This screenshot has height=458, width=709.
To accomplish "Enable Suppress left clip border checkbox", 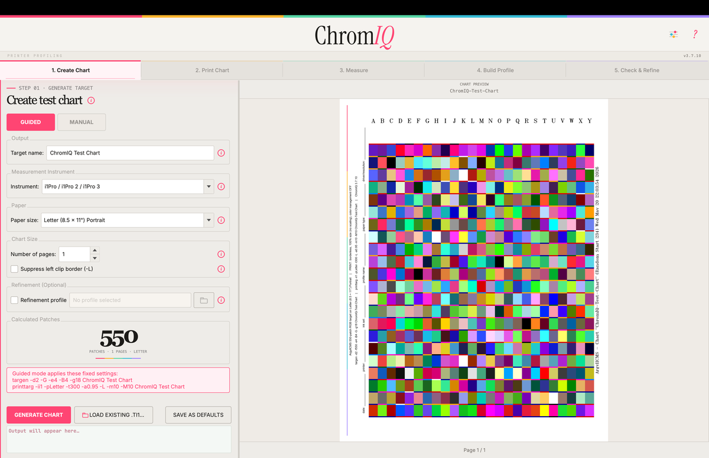I will click(14, 269).
